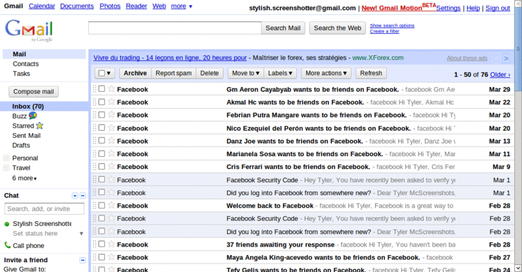Select the Cris Ferrari email checkbox
522x272 pixels.
click(102, 167)
